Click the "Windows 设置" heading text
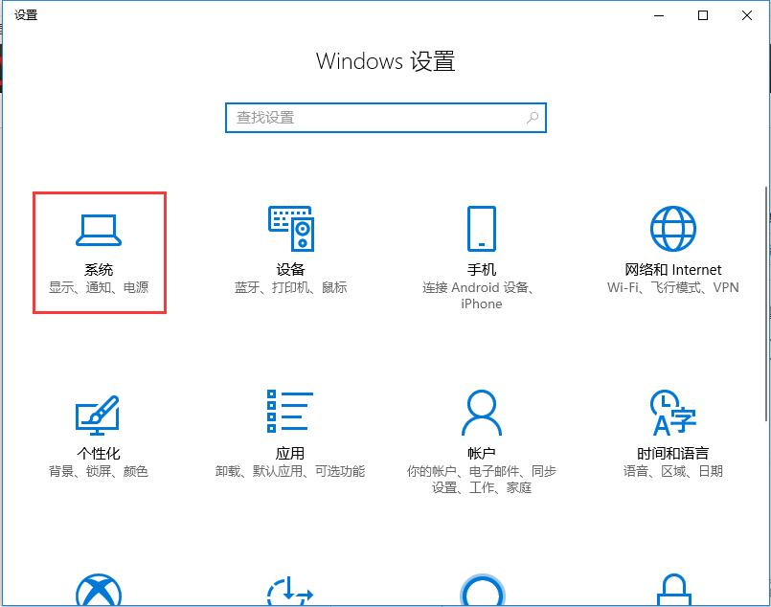The width and height of the screenshot is (771, 607). [x=385, y=61]
